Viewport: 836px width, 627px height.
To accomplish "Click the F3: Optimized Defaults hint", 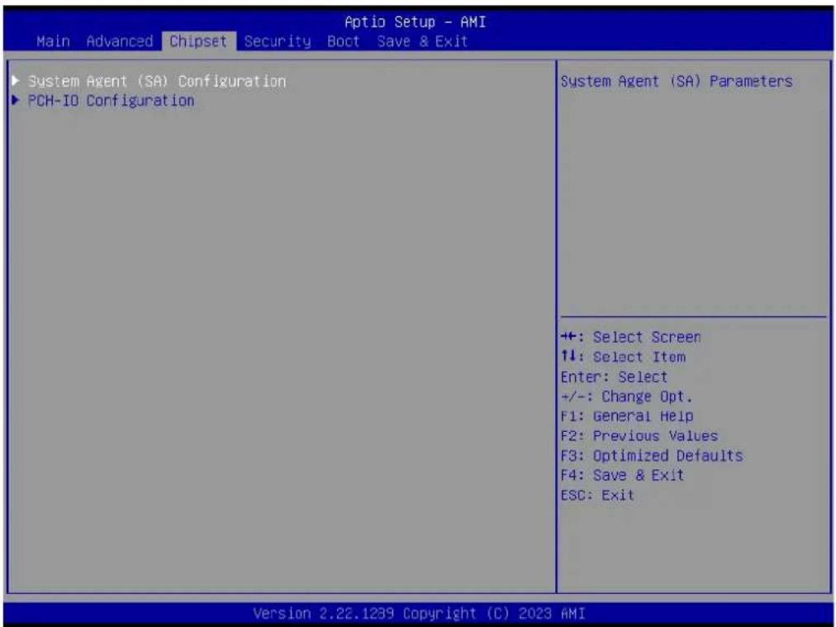I will pyautogui.click(x=652, y=456).
